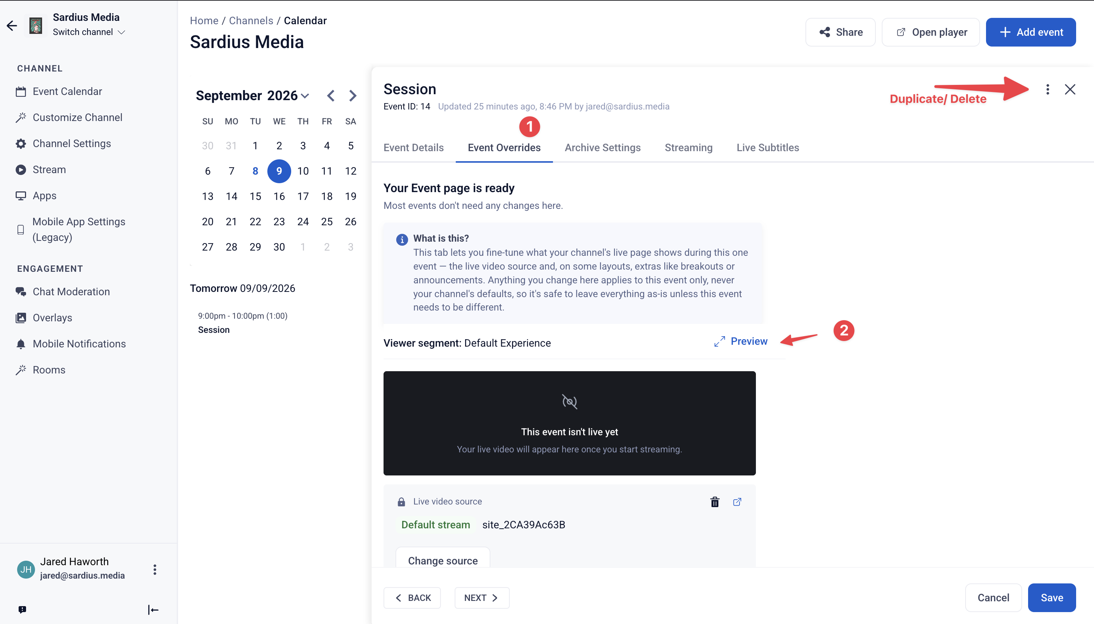Viewport: 1094px width, 624px height.
Task: Click Add event button
Action: (1031, 32)
